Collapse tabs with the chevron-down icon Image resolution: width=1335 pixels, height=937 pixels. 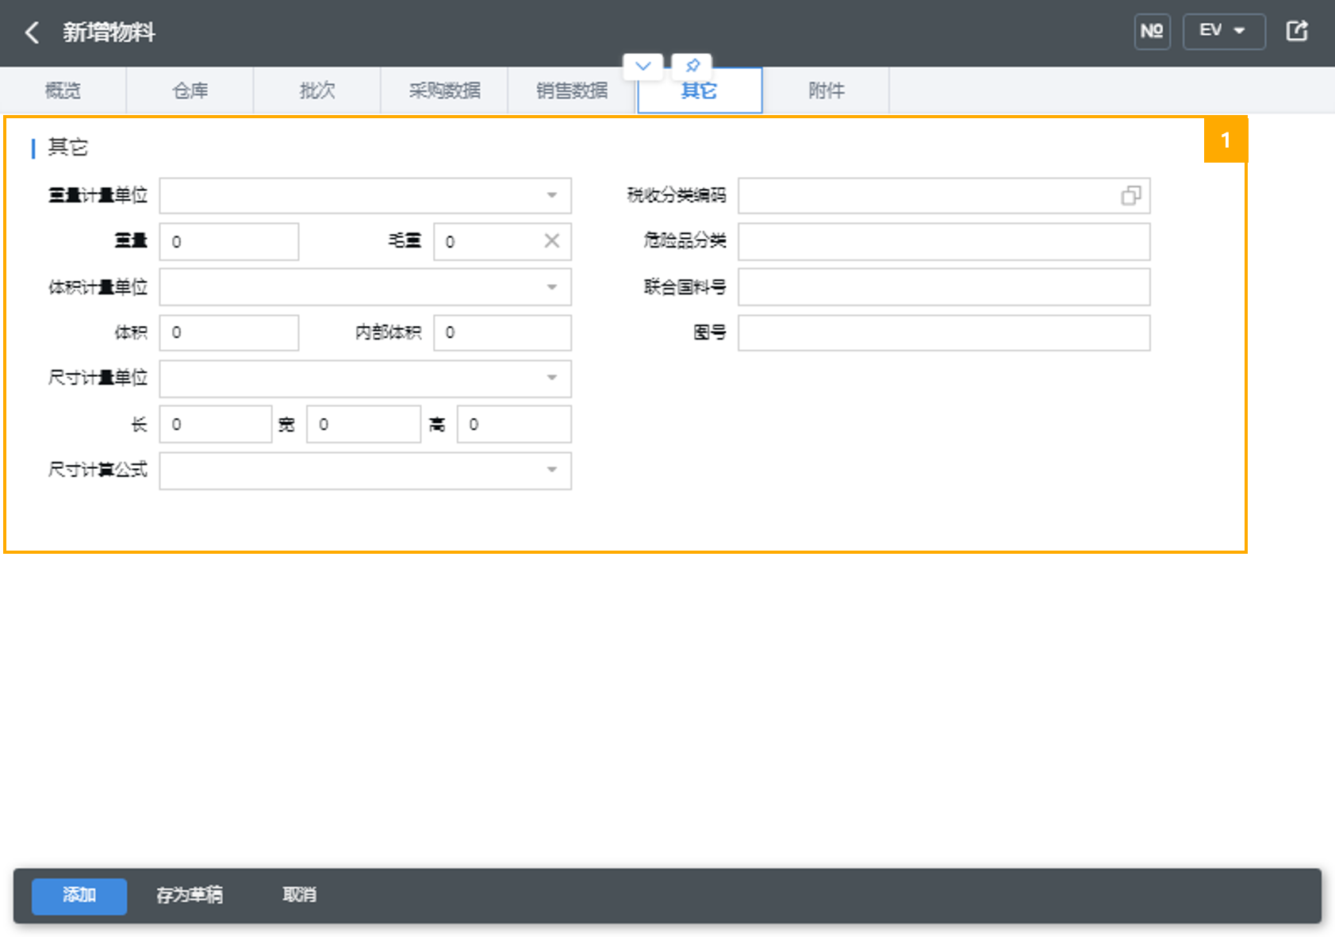[643, 66]
